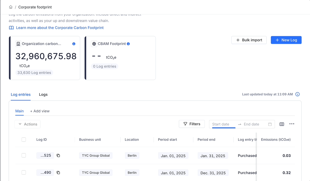The width and height of the screenshot is (310, 181).
Task: Expand the Actions dropdown
Action: point(27,124)
